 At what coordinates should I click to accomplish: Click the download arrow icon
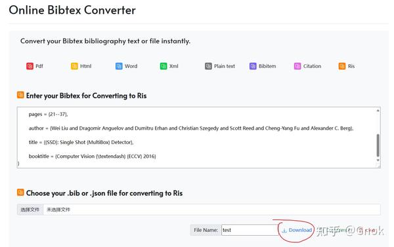[x=284, y=231]
